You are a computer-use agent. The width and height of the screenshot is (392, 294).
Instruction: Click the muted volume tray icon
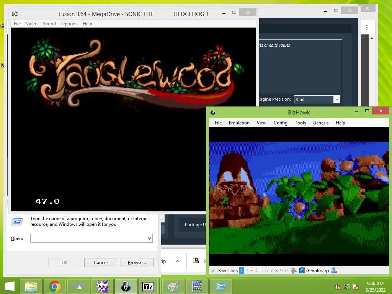338,287
